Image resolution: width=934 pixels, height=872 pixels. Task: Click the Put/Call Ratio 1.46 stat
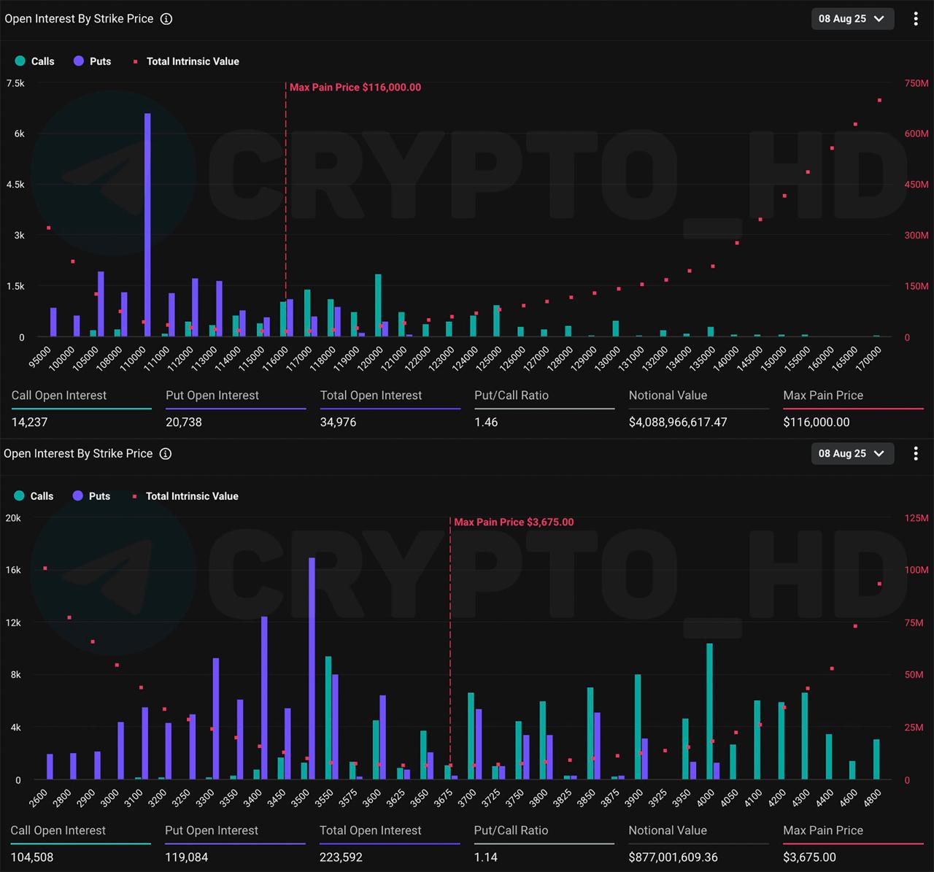486,422
